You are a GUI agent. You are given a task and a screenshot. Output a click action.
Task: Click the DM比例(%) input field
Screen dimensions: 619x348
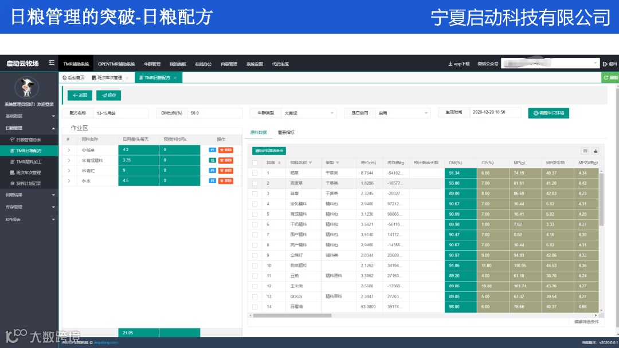tap(215, 113)
